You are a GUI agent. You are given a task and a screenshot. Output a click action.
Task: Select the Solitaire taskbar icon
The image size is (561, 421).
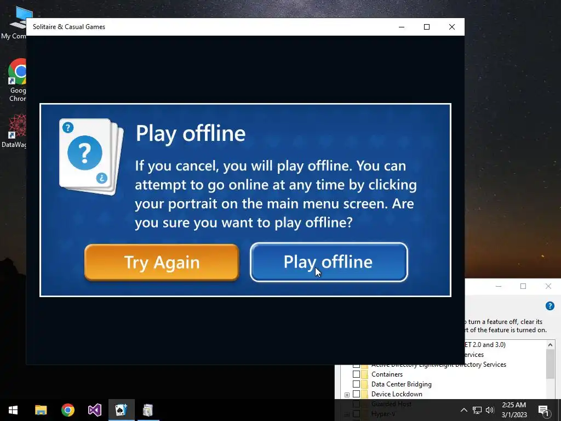[121, 410]
